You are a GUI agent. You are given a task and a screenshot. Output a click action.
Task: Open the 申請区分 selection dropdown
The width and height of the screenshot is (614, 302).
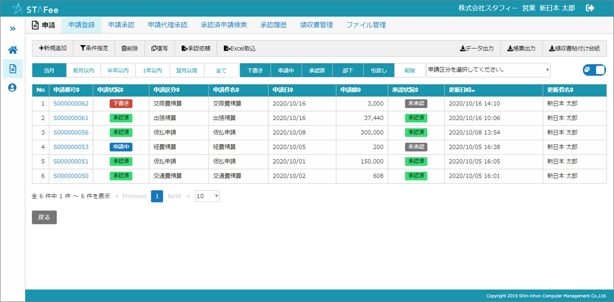[x=488, y=70]
